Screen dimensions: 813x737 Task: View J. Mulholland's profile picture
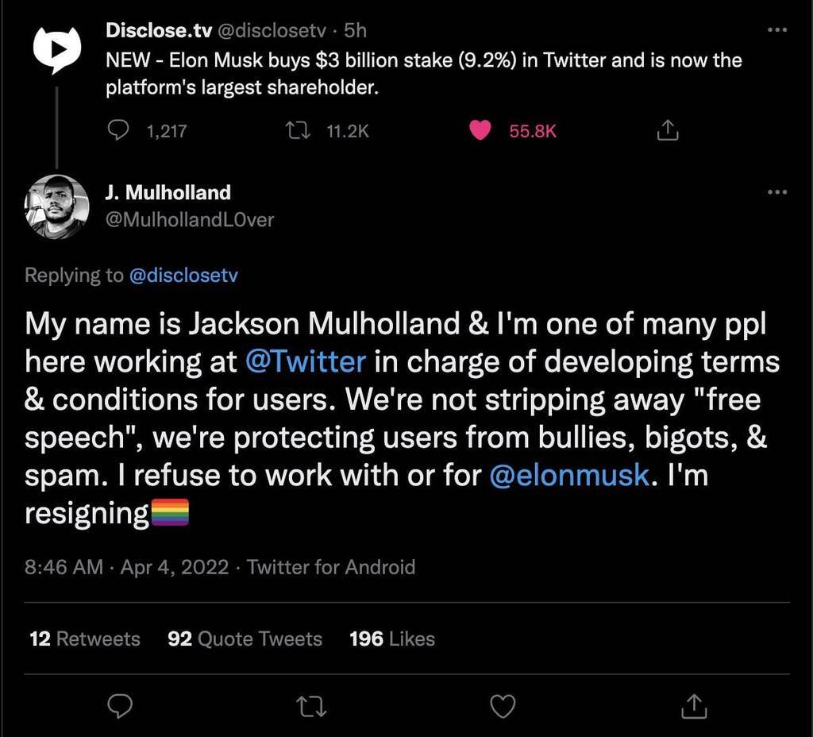click(56, 206)
